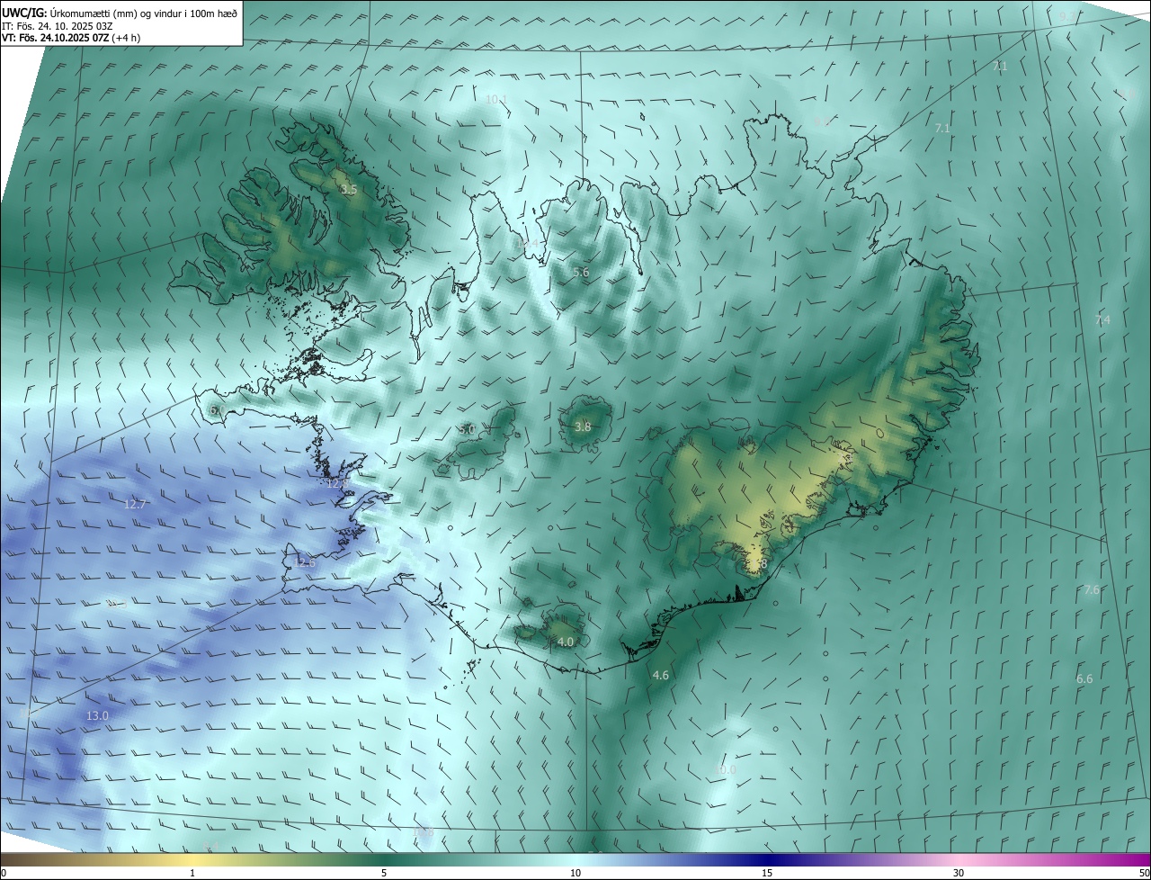Viewport: 1151px width, 880px height.
Task: Click the 'UWC/IG: Úrkomumætti (mm)' title line
Action: pos(120,13)
